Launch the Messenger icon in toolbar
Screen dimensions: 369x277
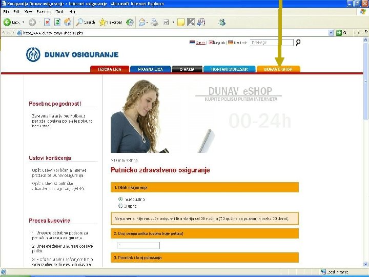click(222, 22)
